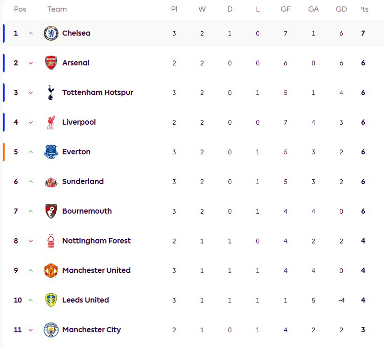Sort table by the GD column header
384x348 pixels.
(x=341, y=9)
